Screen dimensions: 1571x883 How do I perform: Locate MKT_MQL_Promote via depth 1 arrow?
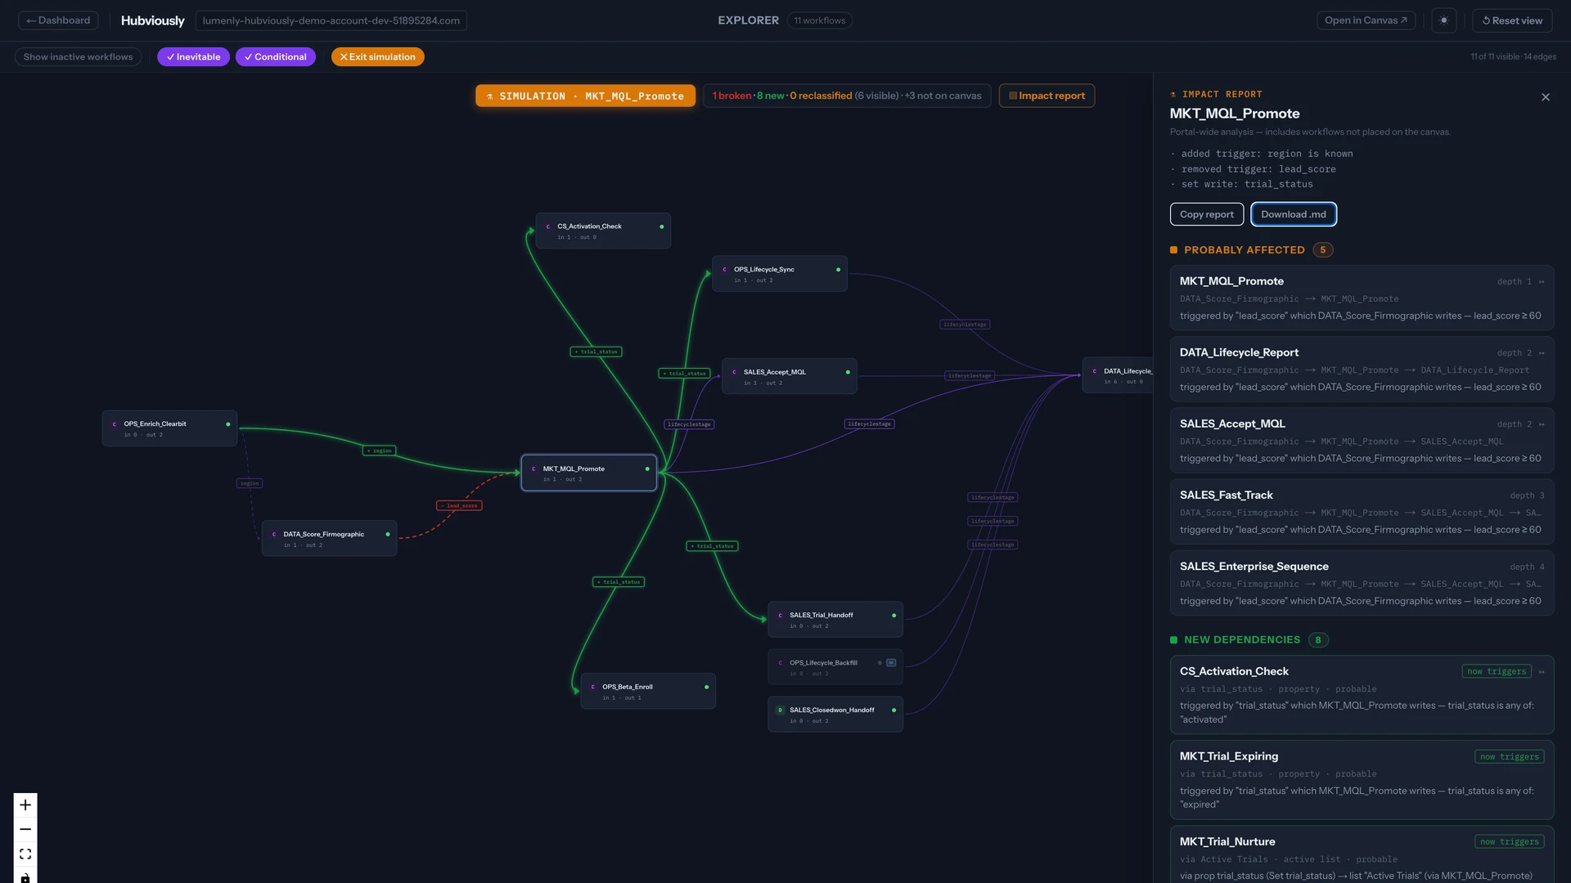(1542, 282)
